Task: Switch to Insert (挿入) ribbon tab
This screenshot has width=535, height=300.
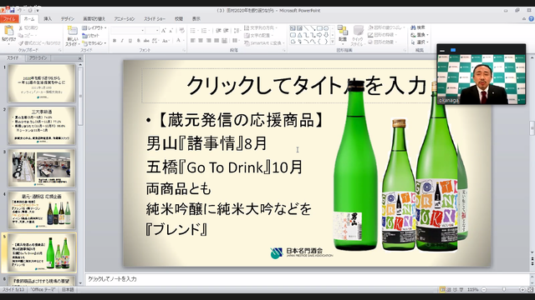Action: pyautogui.click(x=48, y=19)
